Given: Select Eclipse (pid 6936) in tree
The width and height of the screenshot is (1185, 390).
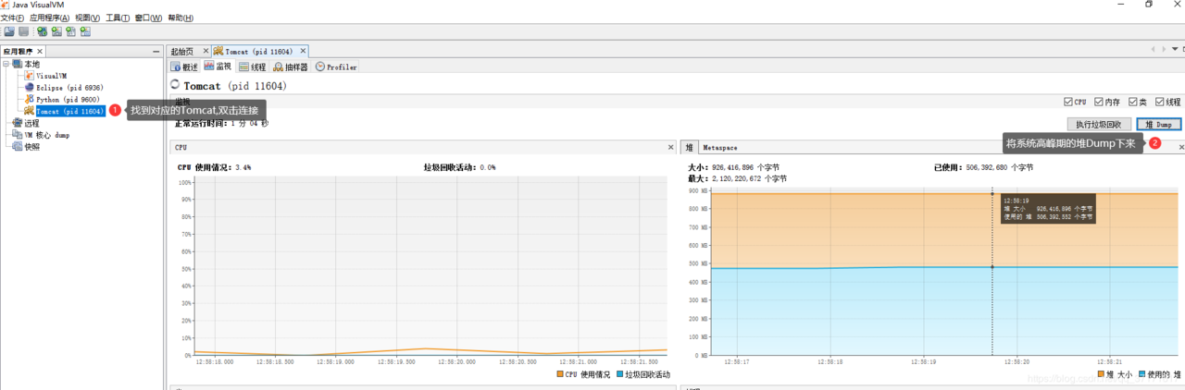Looking at the screenshot, I should pyautogui.click(x=69, y=88).
